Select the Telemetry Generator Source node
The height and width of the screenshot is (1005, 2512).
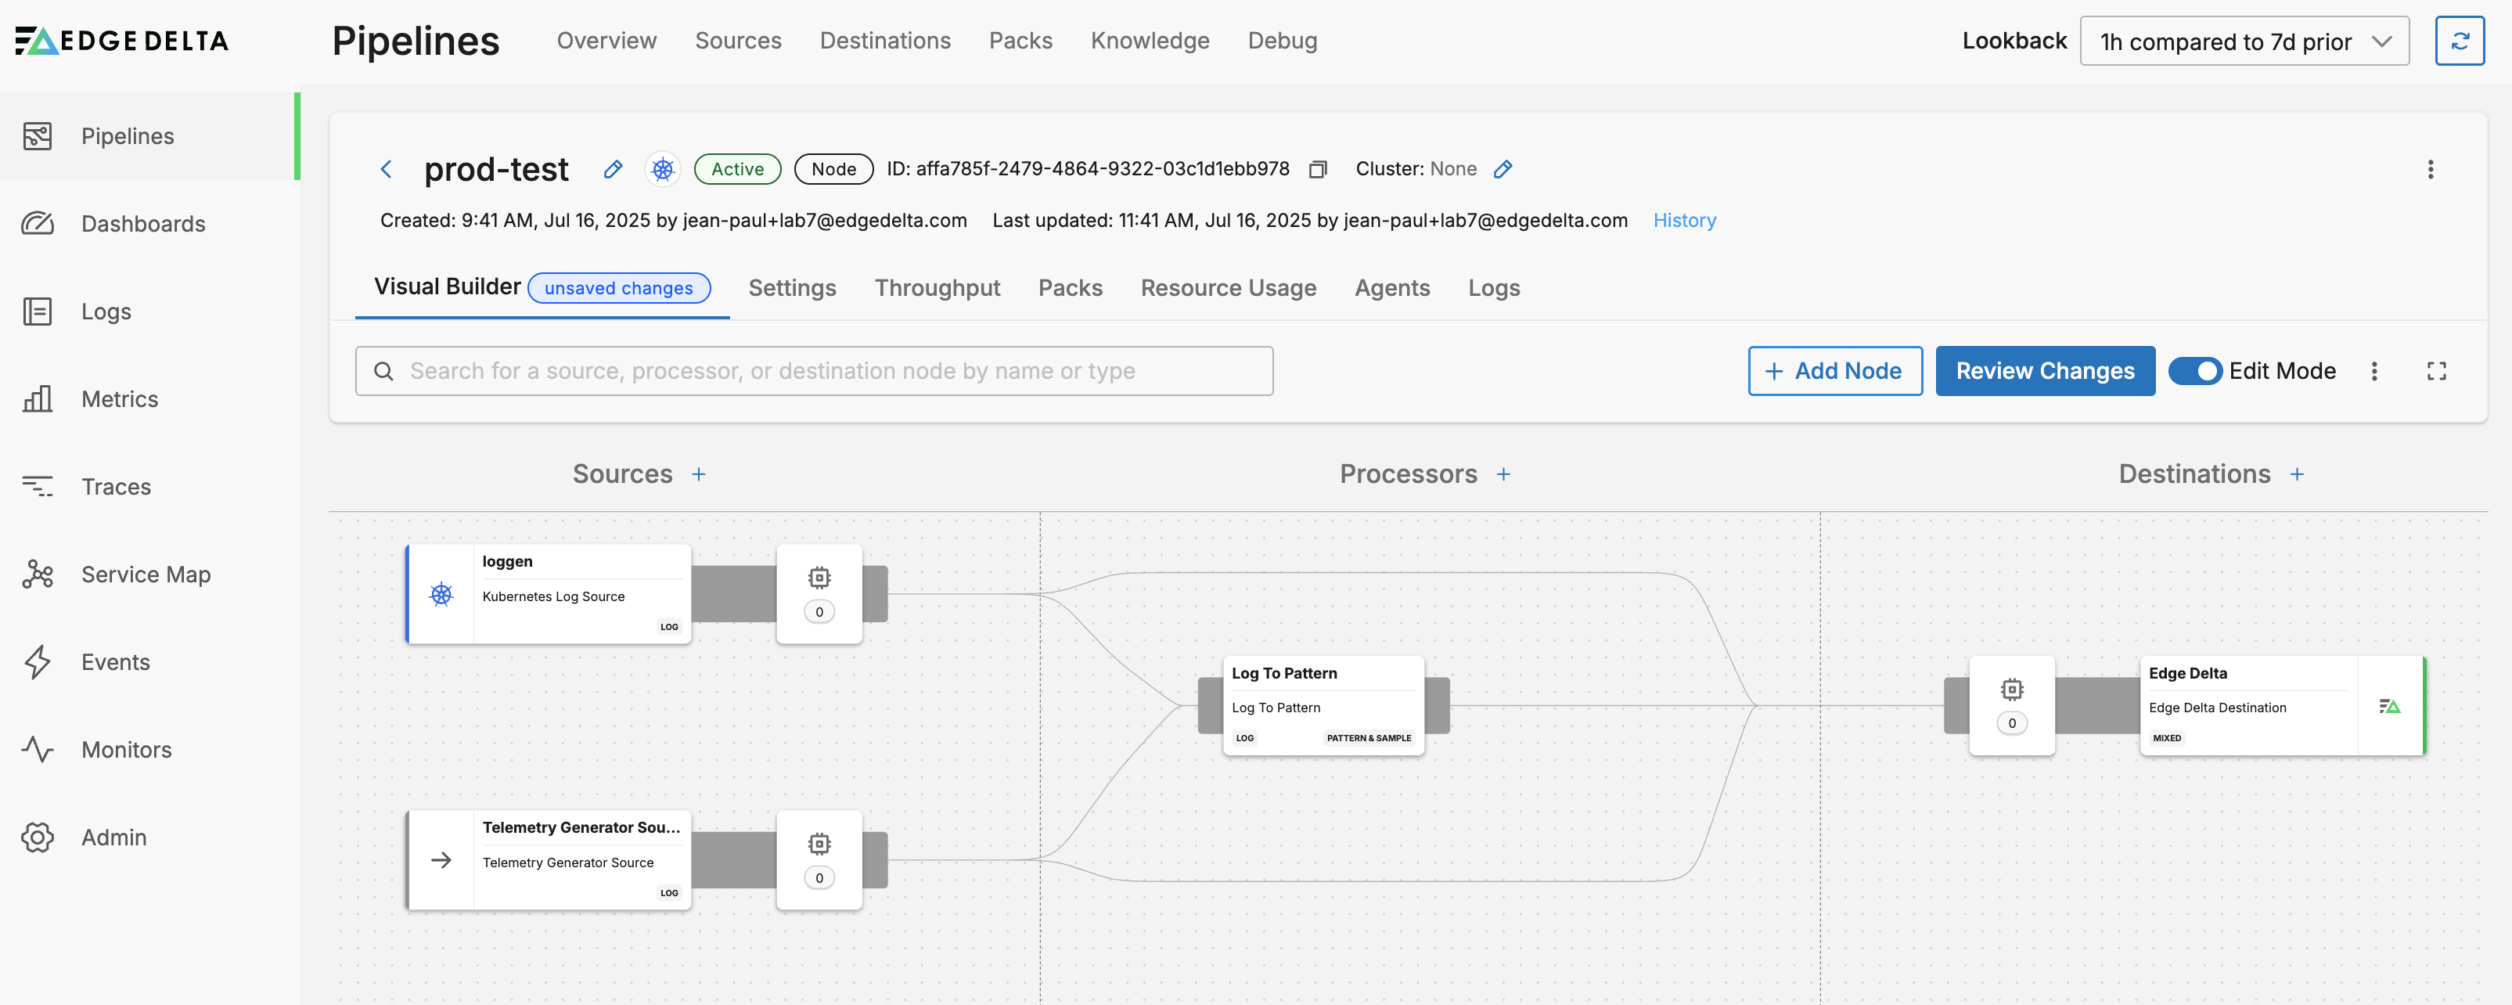coord(549,859)
